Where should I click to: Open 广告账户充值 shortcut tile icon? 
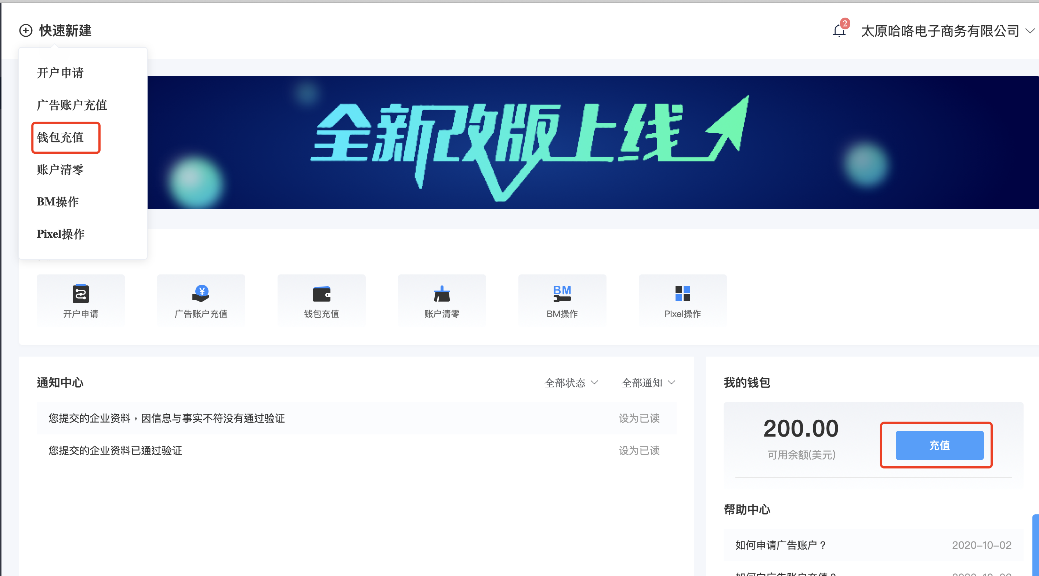point(201,294)
